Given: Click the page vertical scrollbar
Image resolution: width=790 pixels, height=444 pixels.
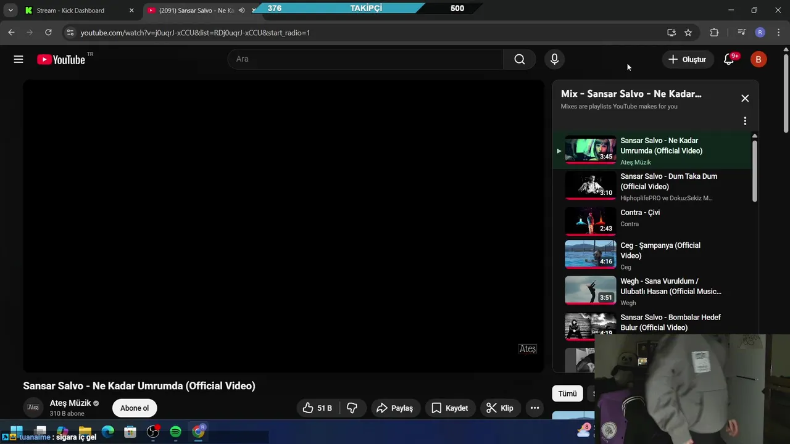Looking at the screenshot, I should pos(786,92).
